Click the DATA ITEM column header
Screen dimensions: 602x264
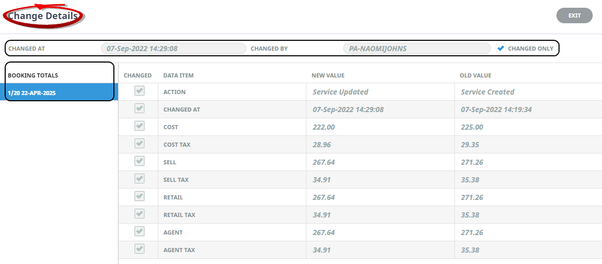pyautogui.click(x=178, y=75)
